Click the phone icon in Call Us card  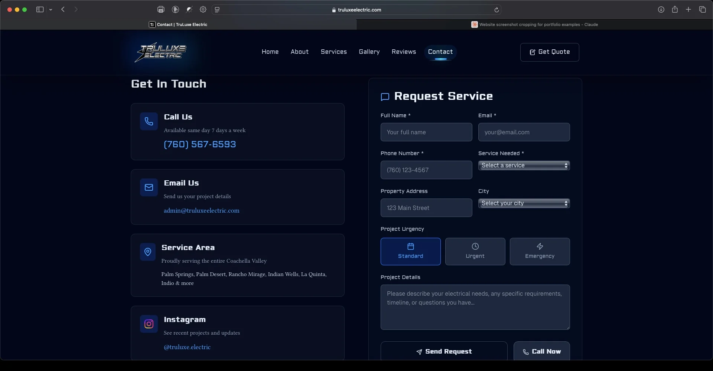tap(149, 121)
